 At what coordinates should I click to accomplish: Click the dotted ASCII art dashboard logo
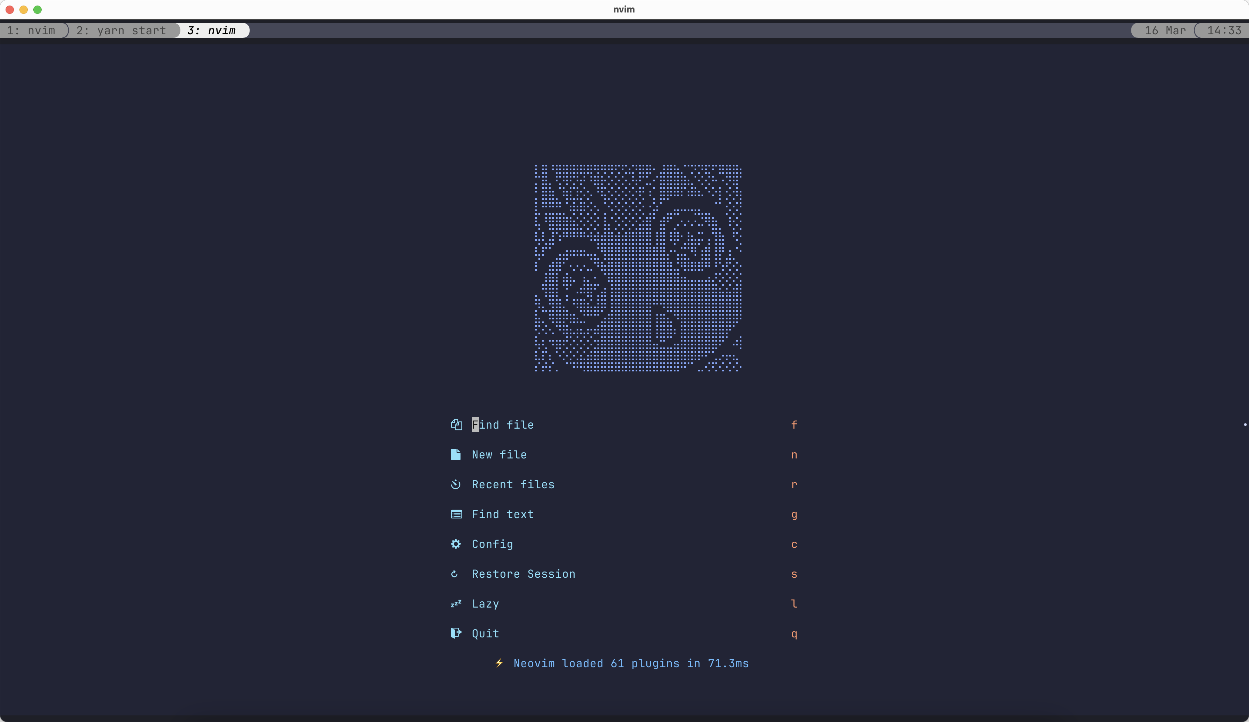tap(638, 268)
